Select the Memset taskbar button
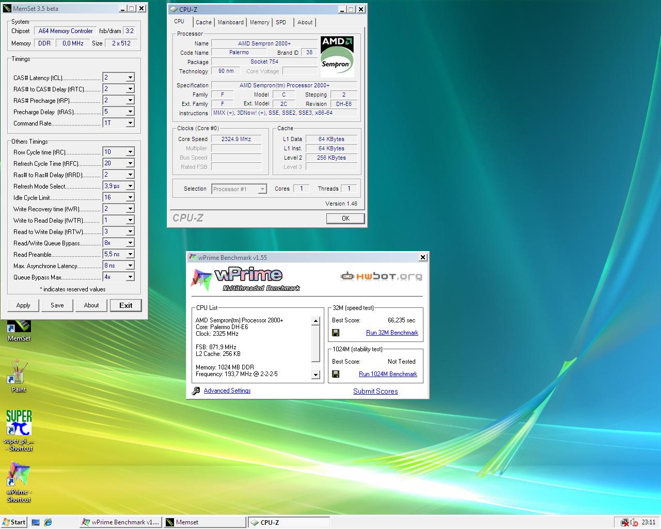Screen dimensions: 661x529 pyautogui.click(x=204, y=522)
